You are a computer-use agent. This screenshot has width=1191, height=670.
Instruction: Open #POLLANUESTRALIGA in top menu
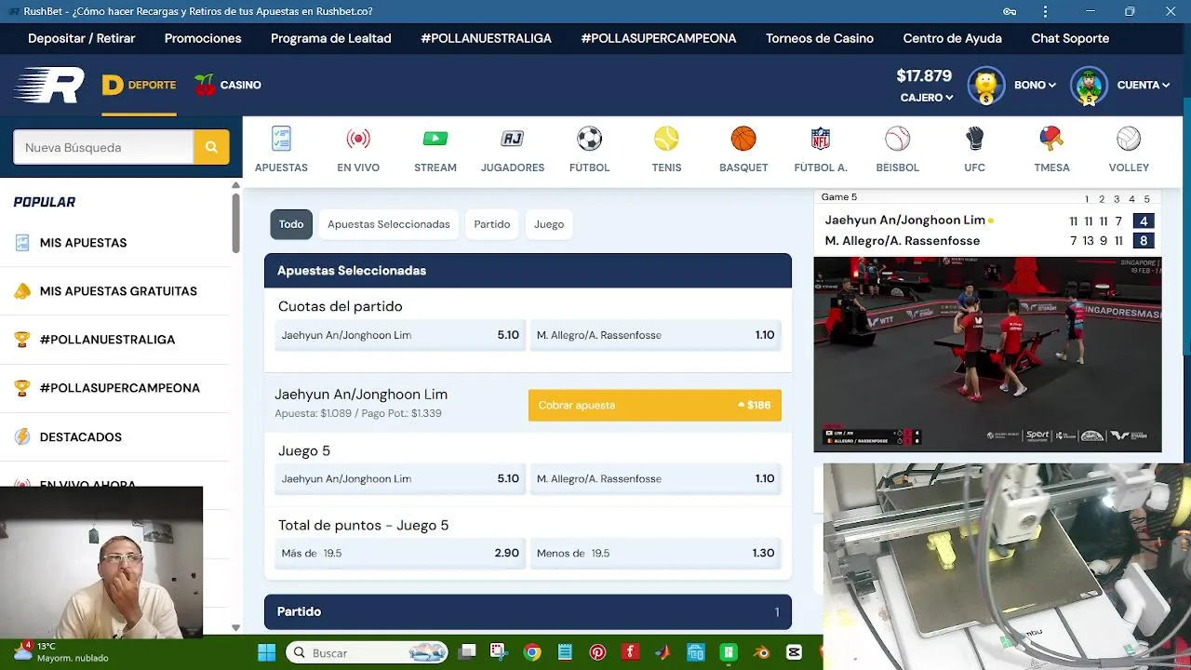tap(487, 38)
